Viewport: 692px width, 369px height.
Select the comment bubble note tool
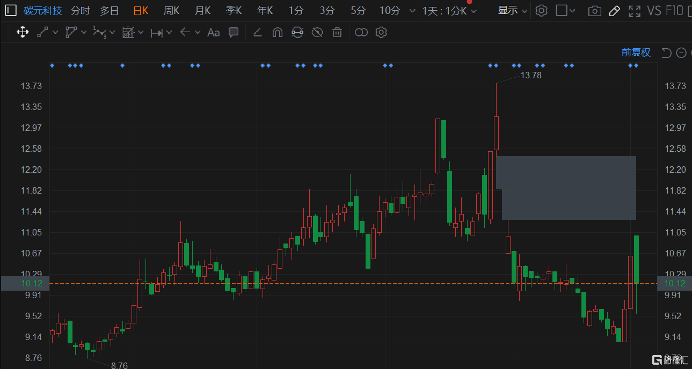234,32
